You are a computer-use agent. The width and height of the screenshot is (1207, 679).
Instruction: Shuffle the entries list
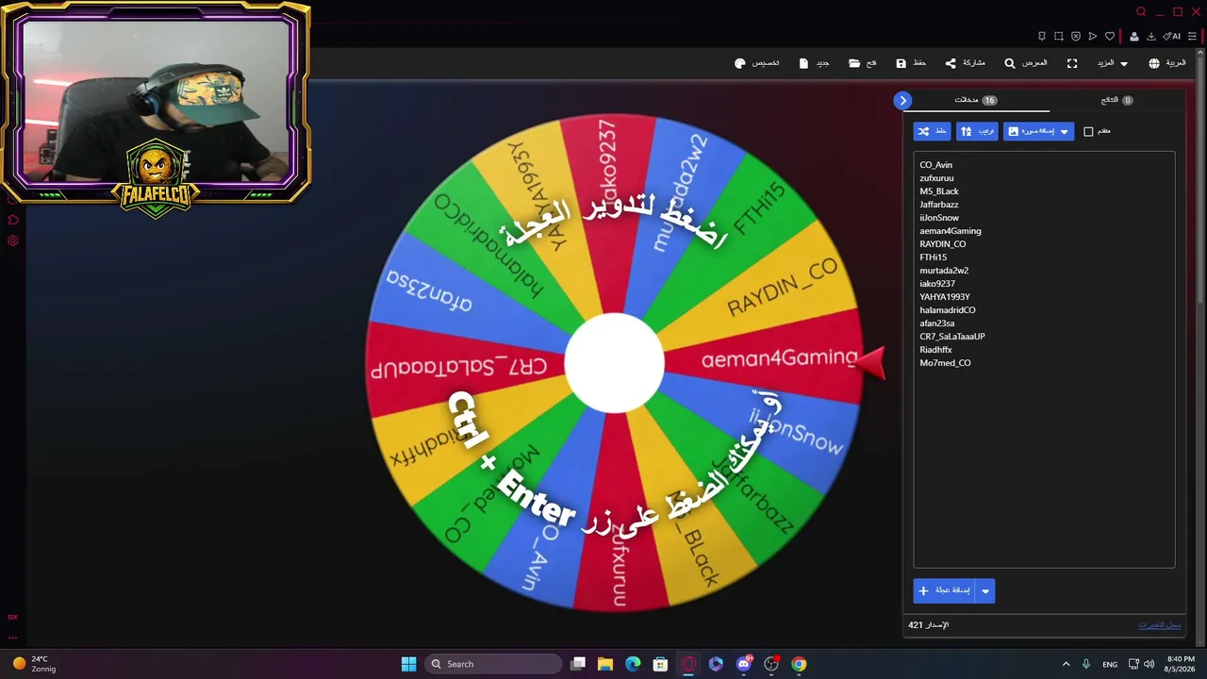(933, 132)
